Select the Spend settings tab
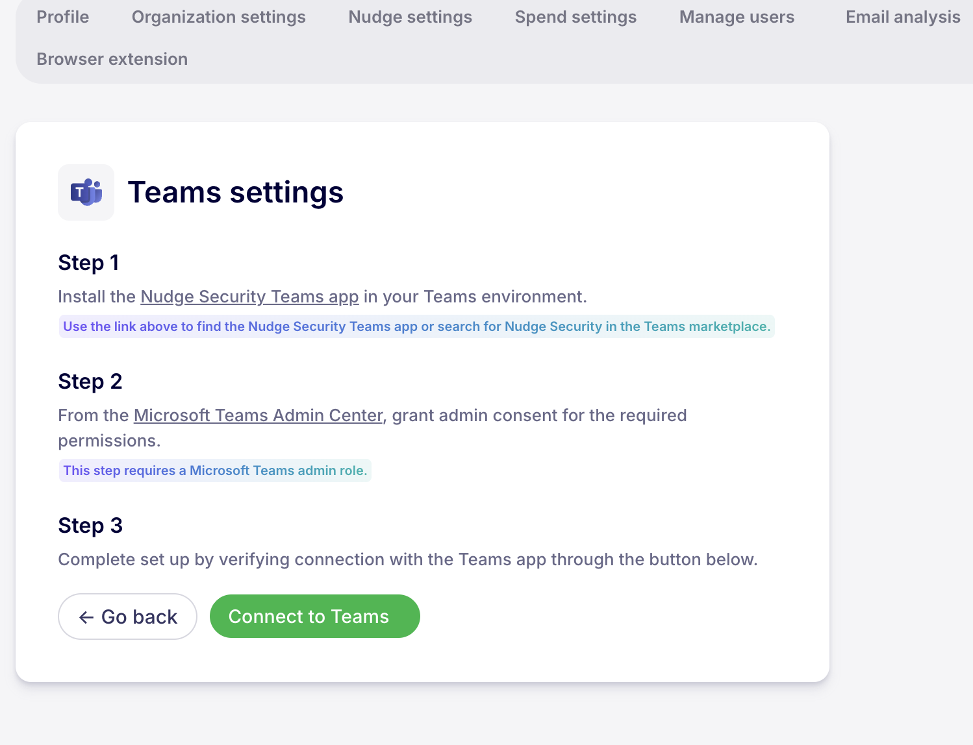Image resolution: width=973 pixels, height=745 pixels. [x=575, y=17]
